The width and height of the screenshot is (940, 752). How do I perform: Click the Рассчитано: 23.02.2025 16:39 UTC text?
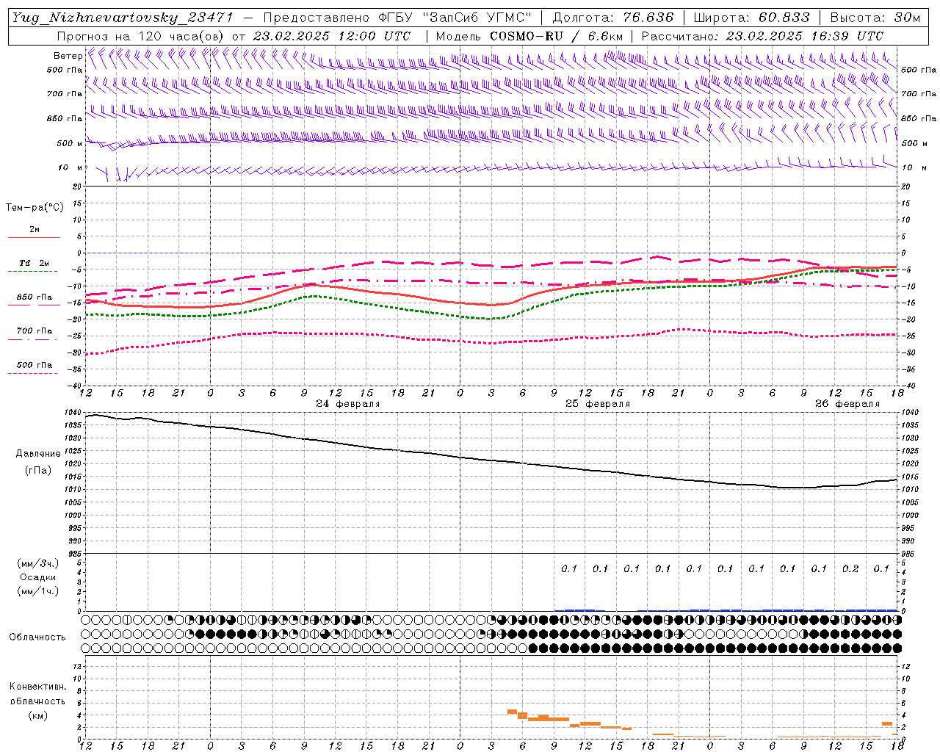coord(762,36)
